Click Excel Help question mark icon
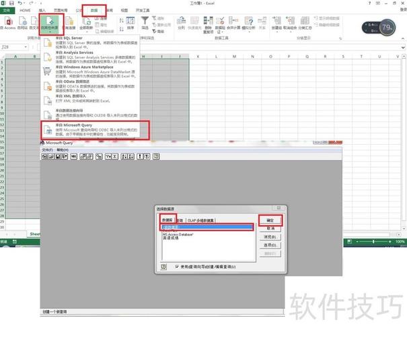 click(x=369, y=3)
